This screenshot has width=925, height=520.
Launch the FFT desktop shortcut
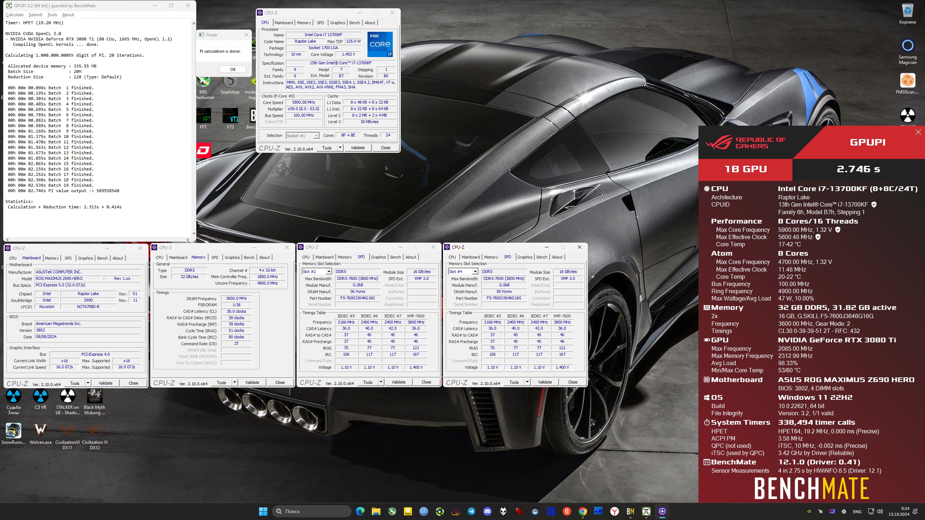point(203,119)
